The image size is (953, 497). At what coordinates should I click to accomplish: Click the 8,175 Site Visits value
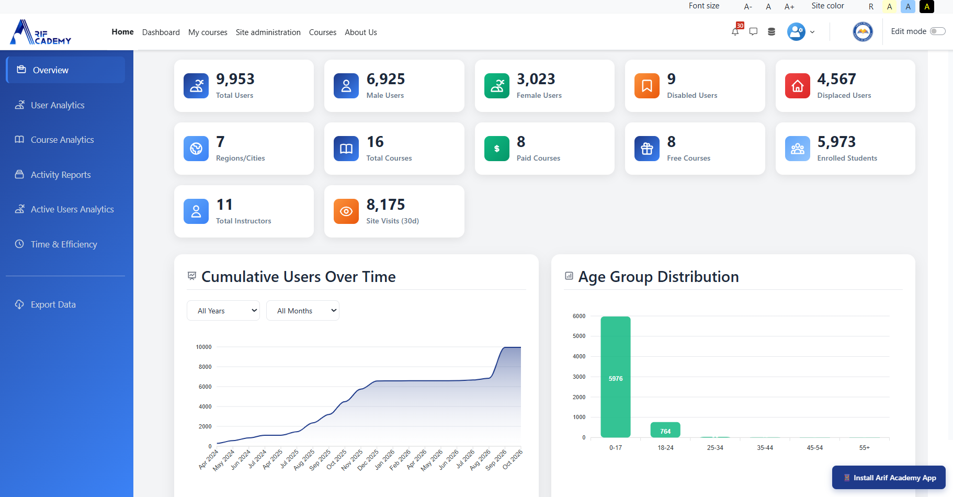386,205
